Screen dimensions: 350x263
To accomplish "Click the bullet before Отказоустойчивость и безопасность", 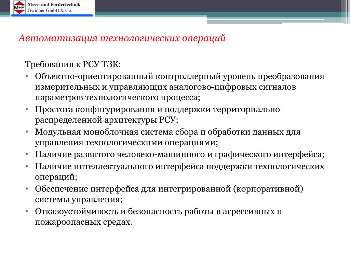I will 27,212.
